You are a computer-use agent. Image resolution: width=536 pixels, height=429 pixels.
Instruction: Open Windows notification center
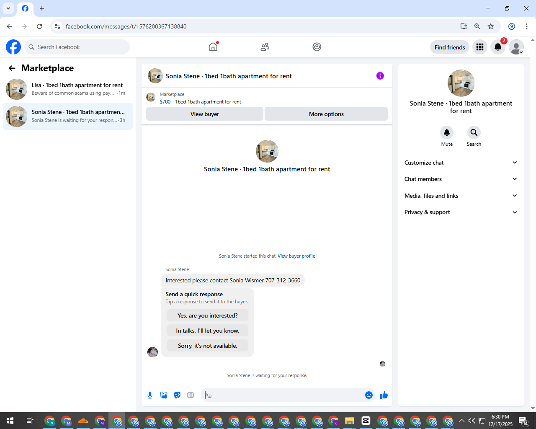click(523, 421)
